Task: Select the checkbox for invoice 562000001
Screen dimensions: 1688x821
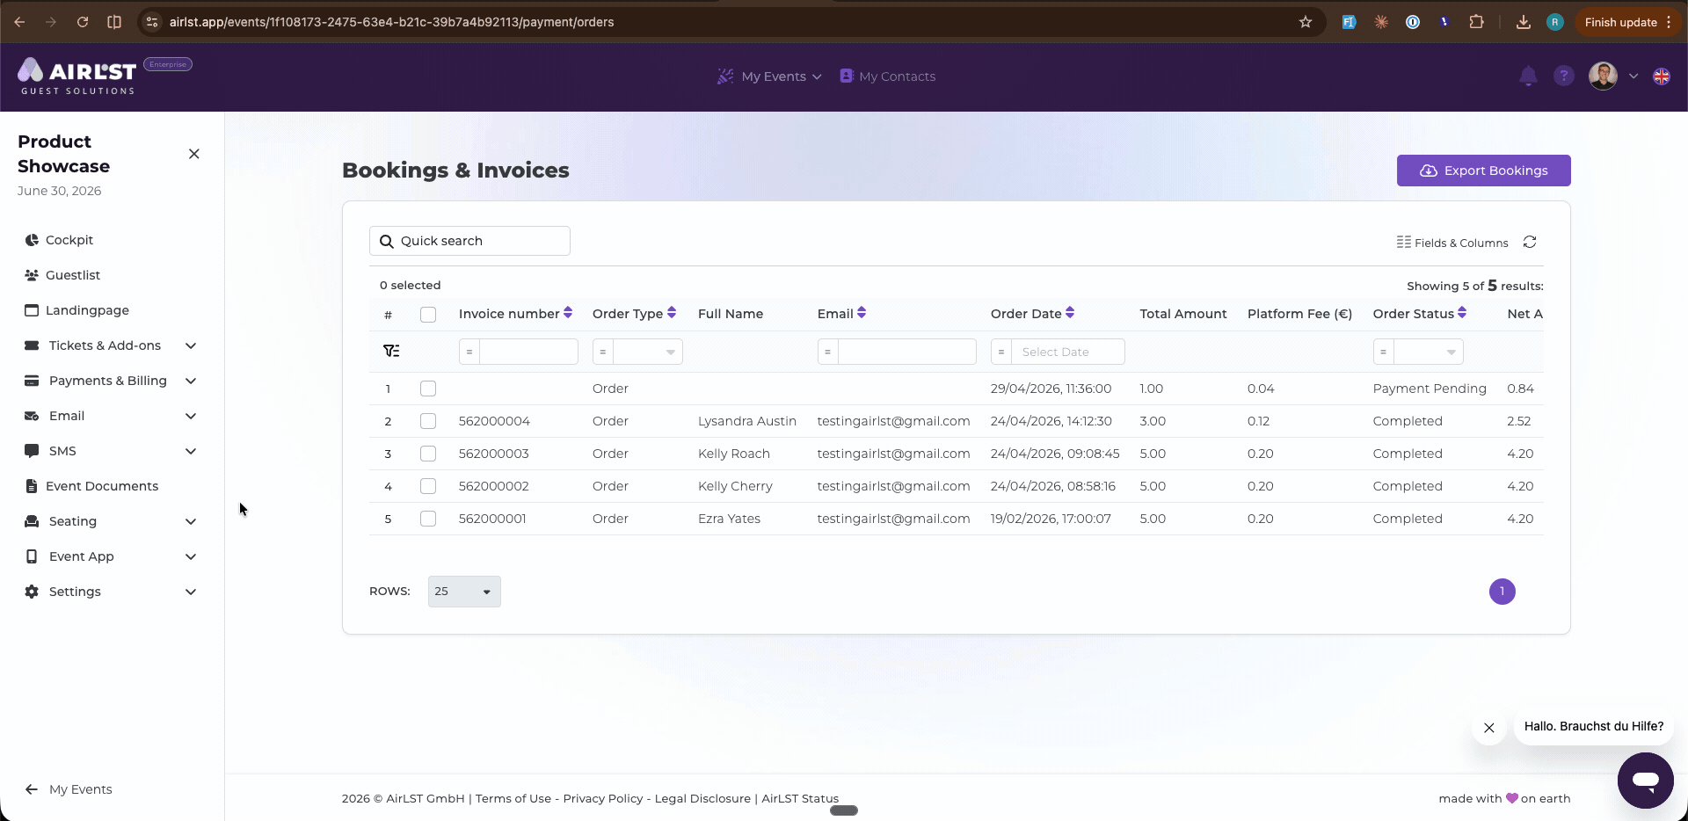Action: click(x=428, y=519)
